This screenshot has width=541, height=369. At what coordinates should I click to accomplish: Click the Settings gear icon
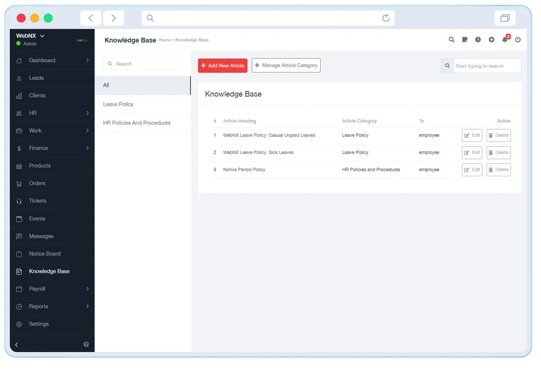pos(19,324)
